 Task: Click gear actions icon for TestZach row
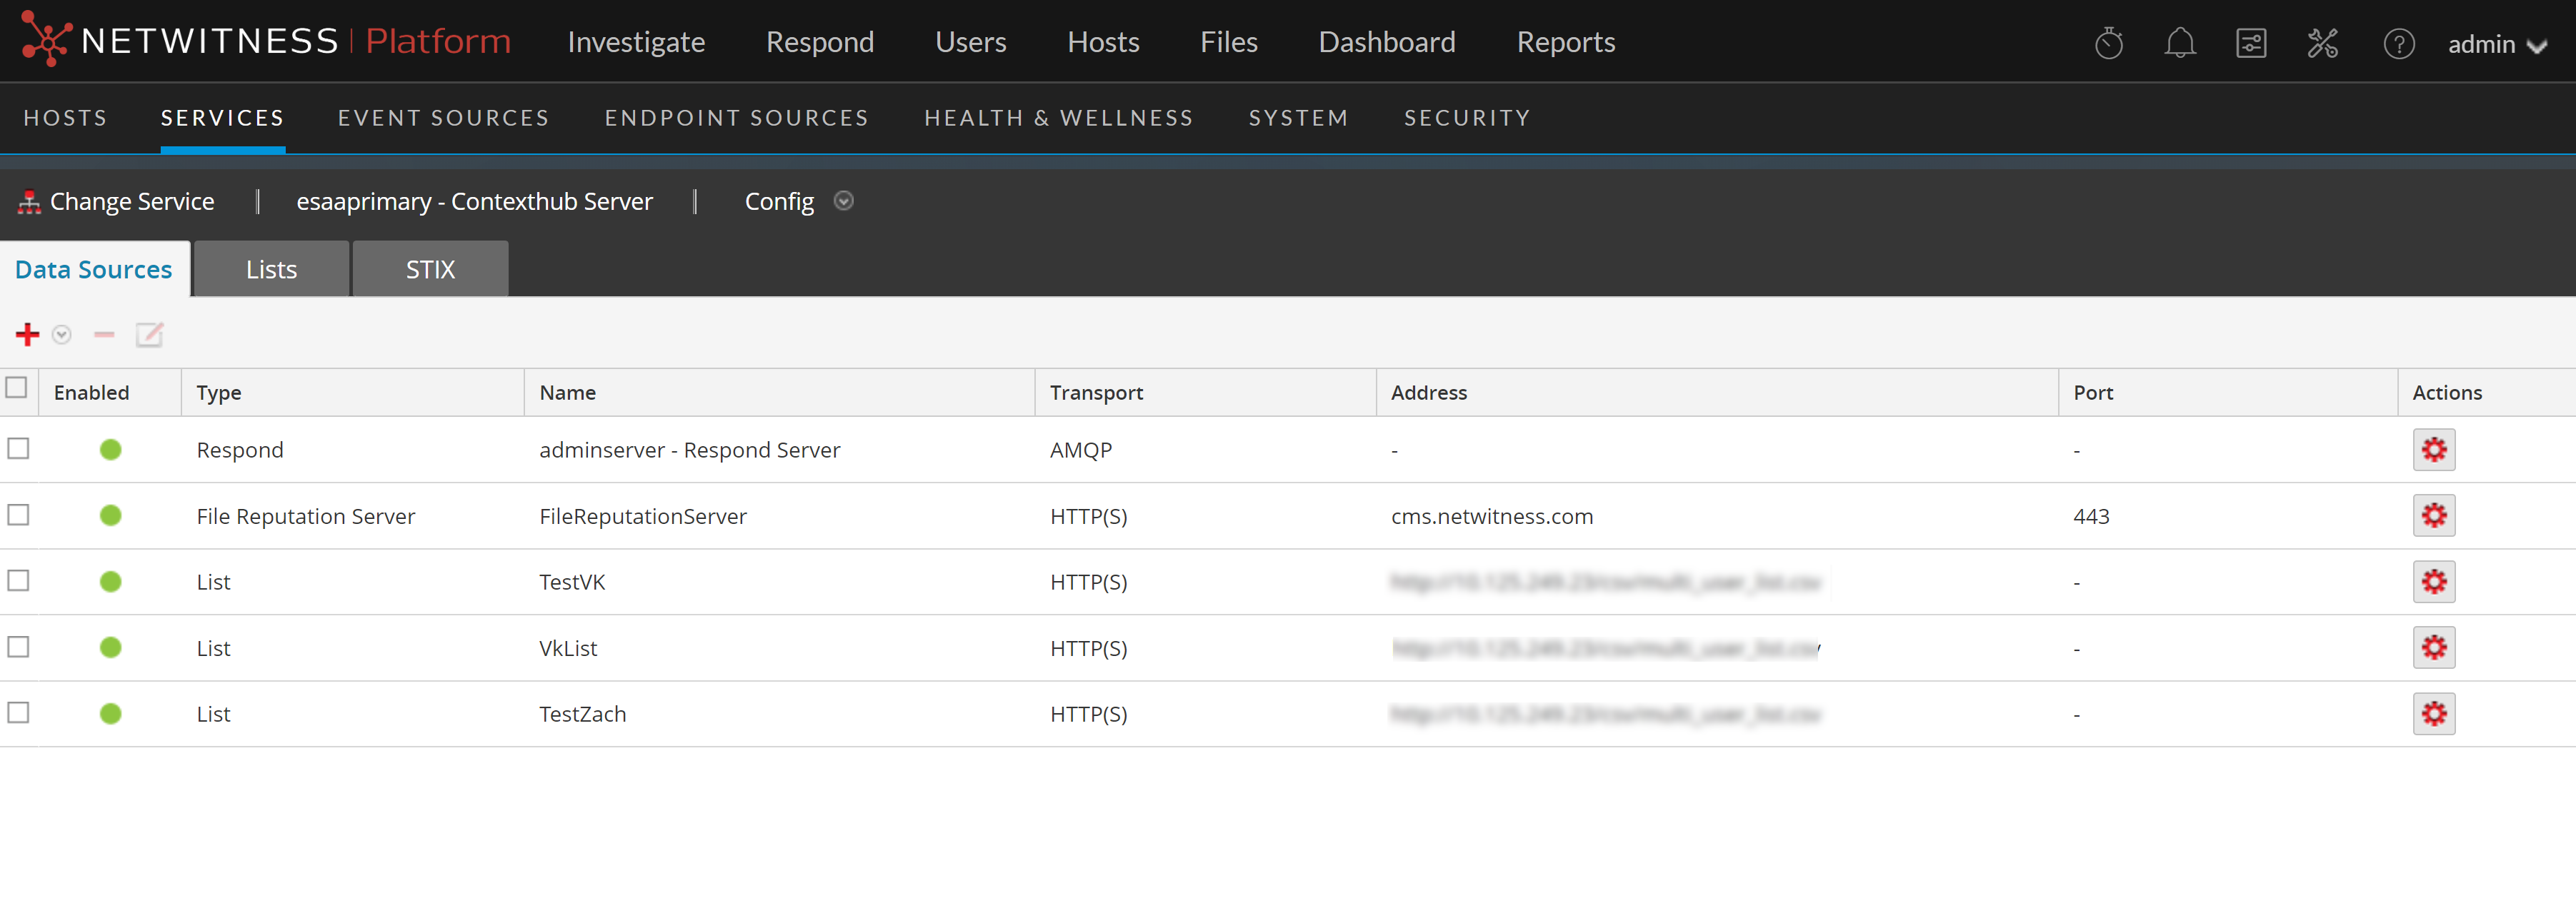click(2433, 713)
